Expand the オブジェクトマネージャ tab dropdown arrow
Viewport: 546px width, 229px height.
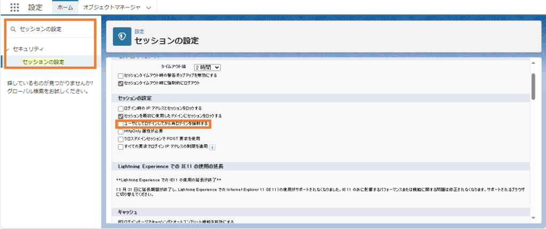coord(149,7)
